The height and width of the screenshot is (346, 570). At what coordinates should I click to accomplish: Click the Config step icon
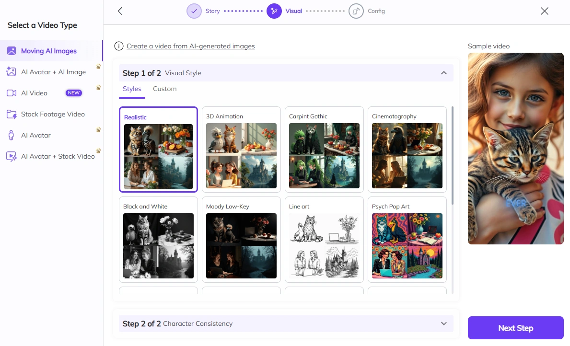[x=356, y=11]
